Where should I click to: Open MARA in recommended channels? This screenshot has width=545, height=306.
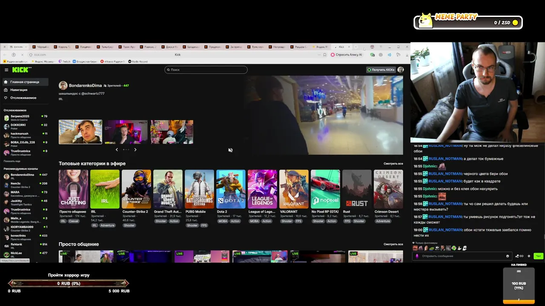(25, 193)
